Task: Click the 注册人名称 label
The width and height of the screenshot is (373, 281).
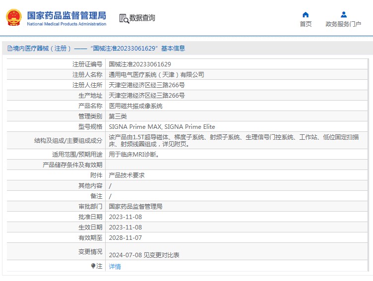Action: click(87, 75)
